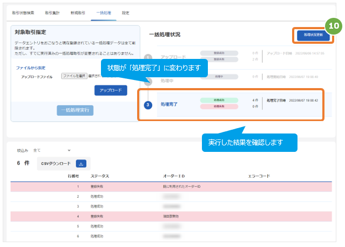Click the 行番号 column header
The height and width of the screenshot is (247, 345).
73,176
